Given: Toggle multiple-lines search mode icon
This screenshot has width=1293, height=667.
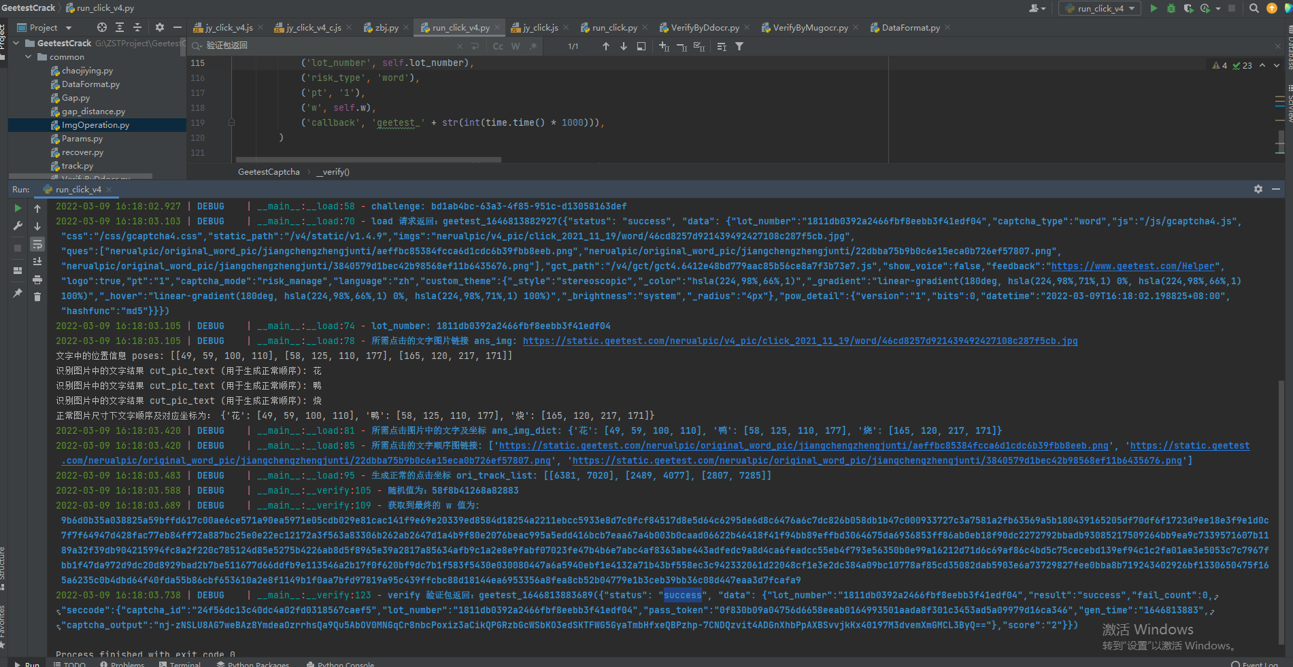Looking at the screenshot, I should [475, 46].
